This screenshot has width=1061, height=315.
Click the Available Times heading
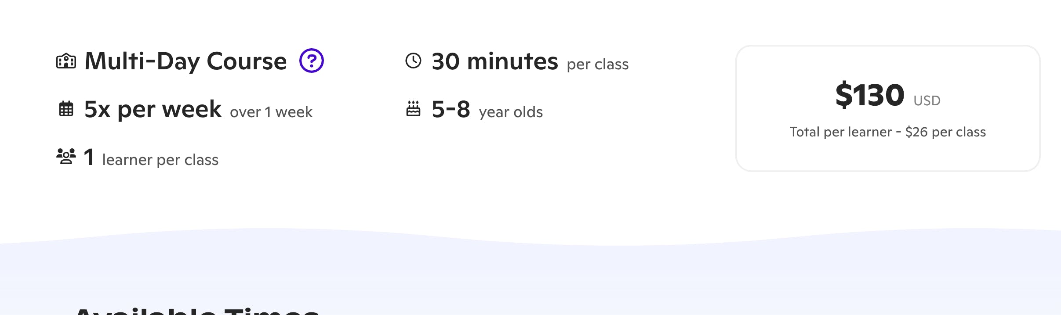click(196, 311)
